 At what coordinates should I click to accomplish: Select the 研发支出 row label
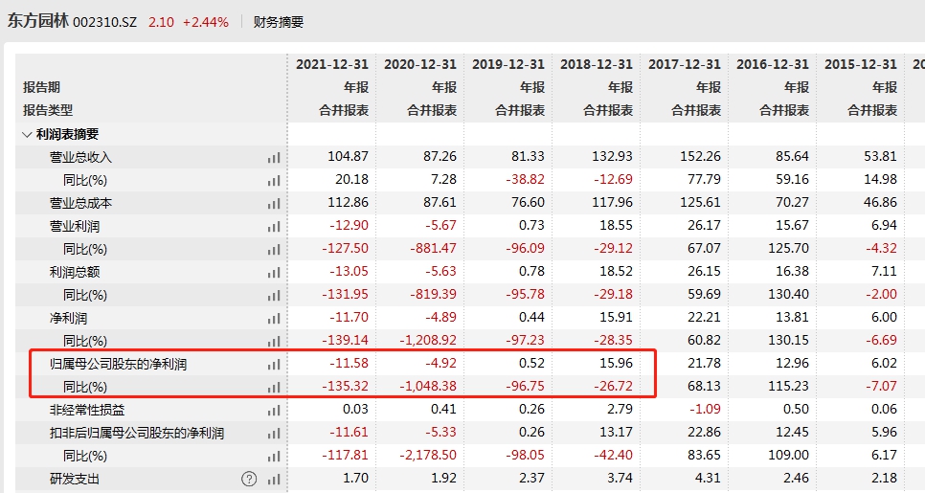[75, 479]
